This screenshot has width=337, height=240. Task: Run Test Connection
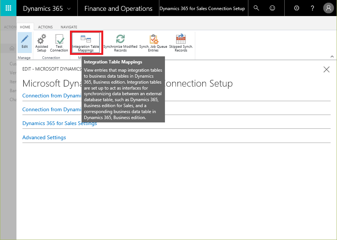(x=59, y=43)
